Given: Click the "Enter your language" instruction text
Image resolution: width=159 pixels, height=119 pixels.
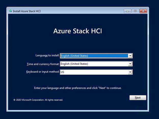Looking at the screenshot, I should coord(78,88).
